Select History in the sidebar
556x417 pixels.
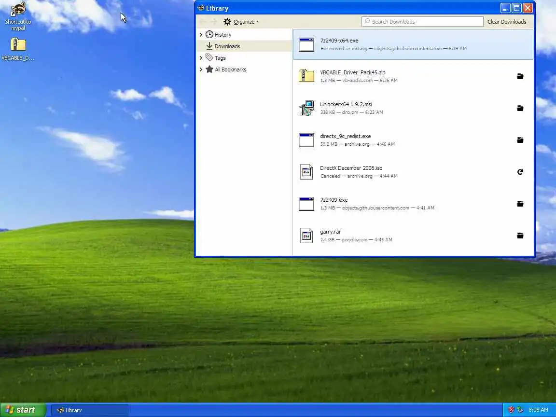pos(244,34)
